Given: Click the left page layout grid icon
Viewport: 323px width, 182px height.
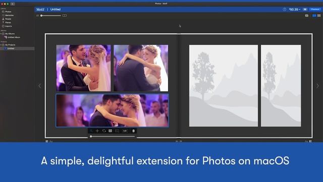Looking at the screenshot, I should pos(47,142).
